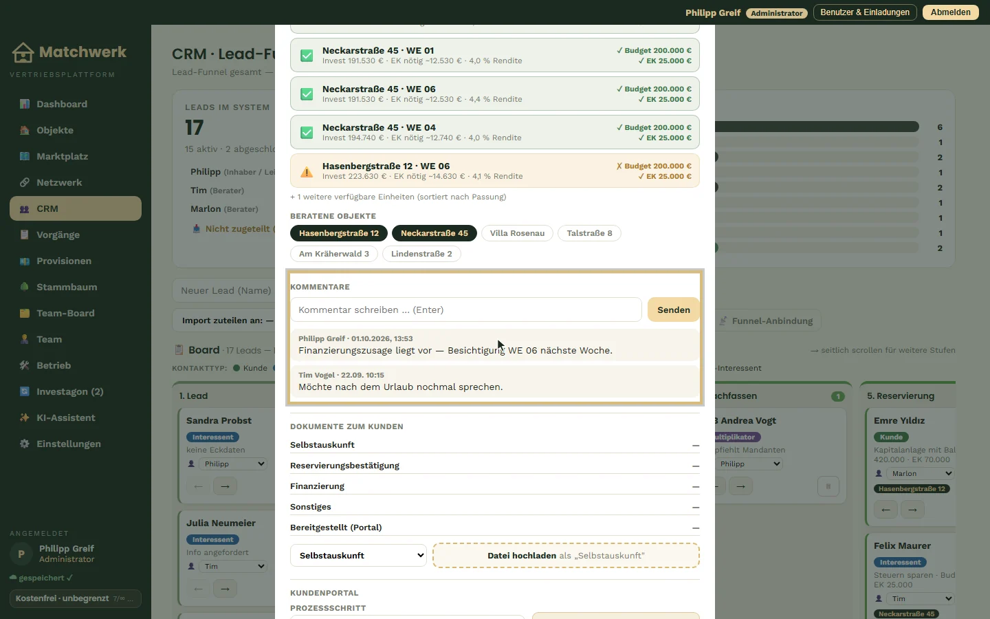Click the tree icon beside Stammbaum
The height and width of the screenshot is (619, 990).
[25, 287]
